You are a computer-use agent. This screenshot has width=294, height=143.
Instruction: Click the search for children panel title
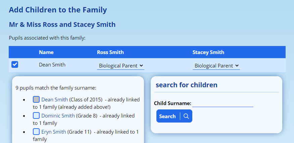coord(186,85)
